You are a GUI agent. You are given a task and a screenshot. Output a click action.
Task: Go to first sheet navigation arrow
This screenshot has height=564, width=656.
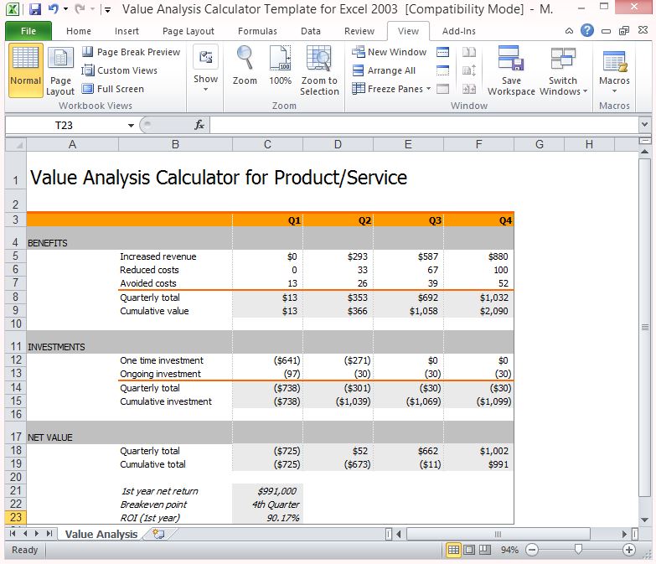click(12, 534)
